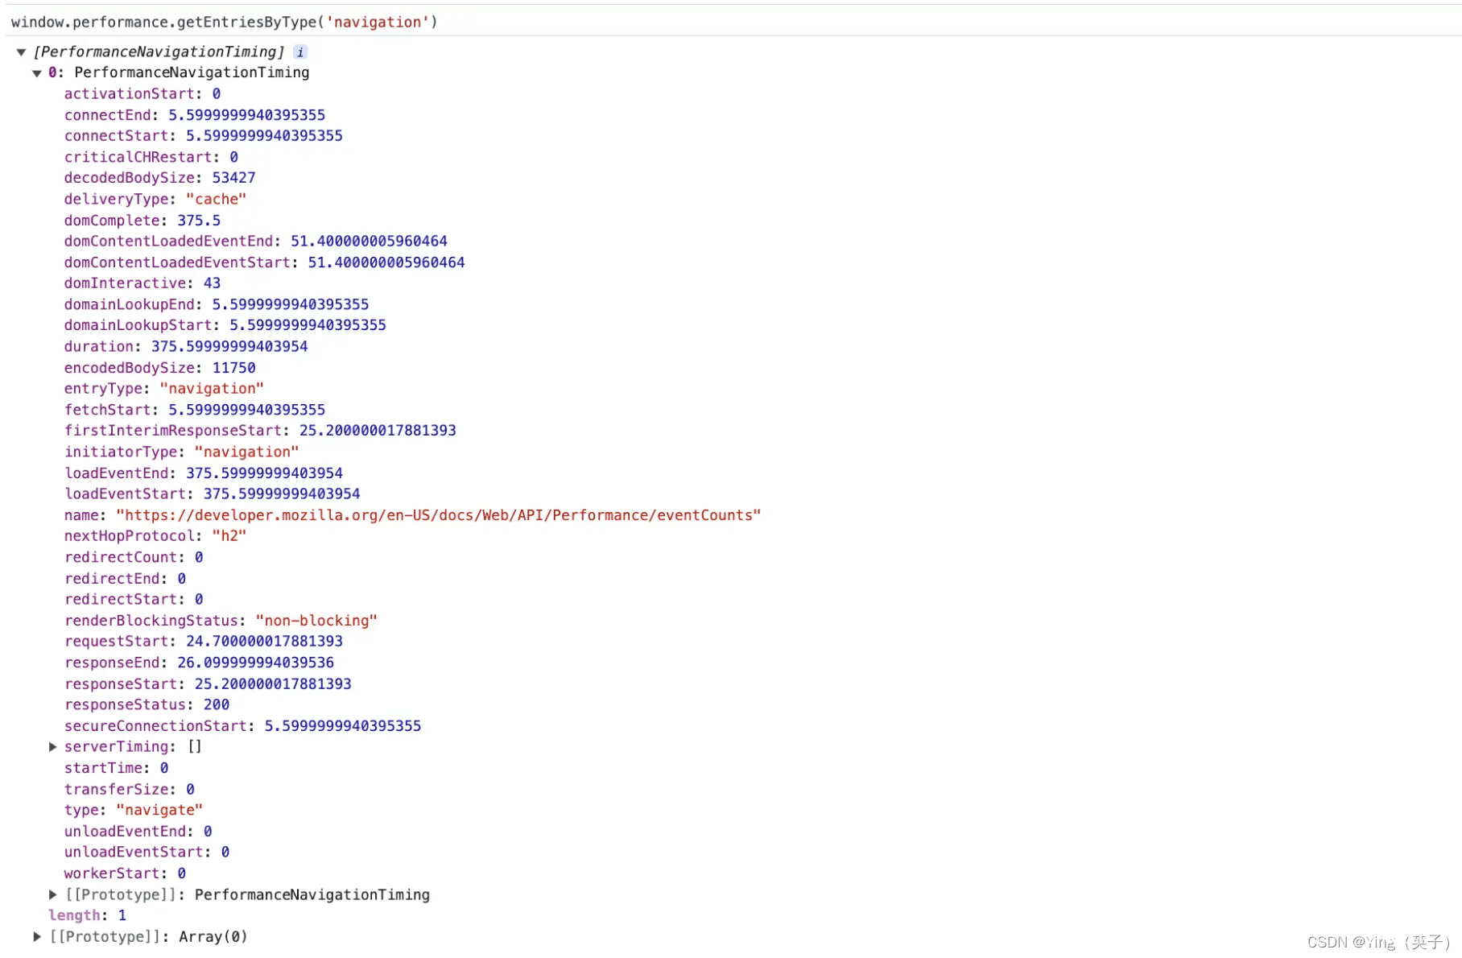This screenshot has height=958, width=1462.
Task: Select unloadEventStart: 0 row
Action: 147,852
